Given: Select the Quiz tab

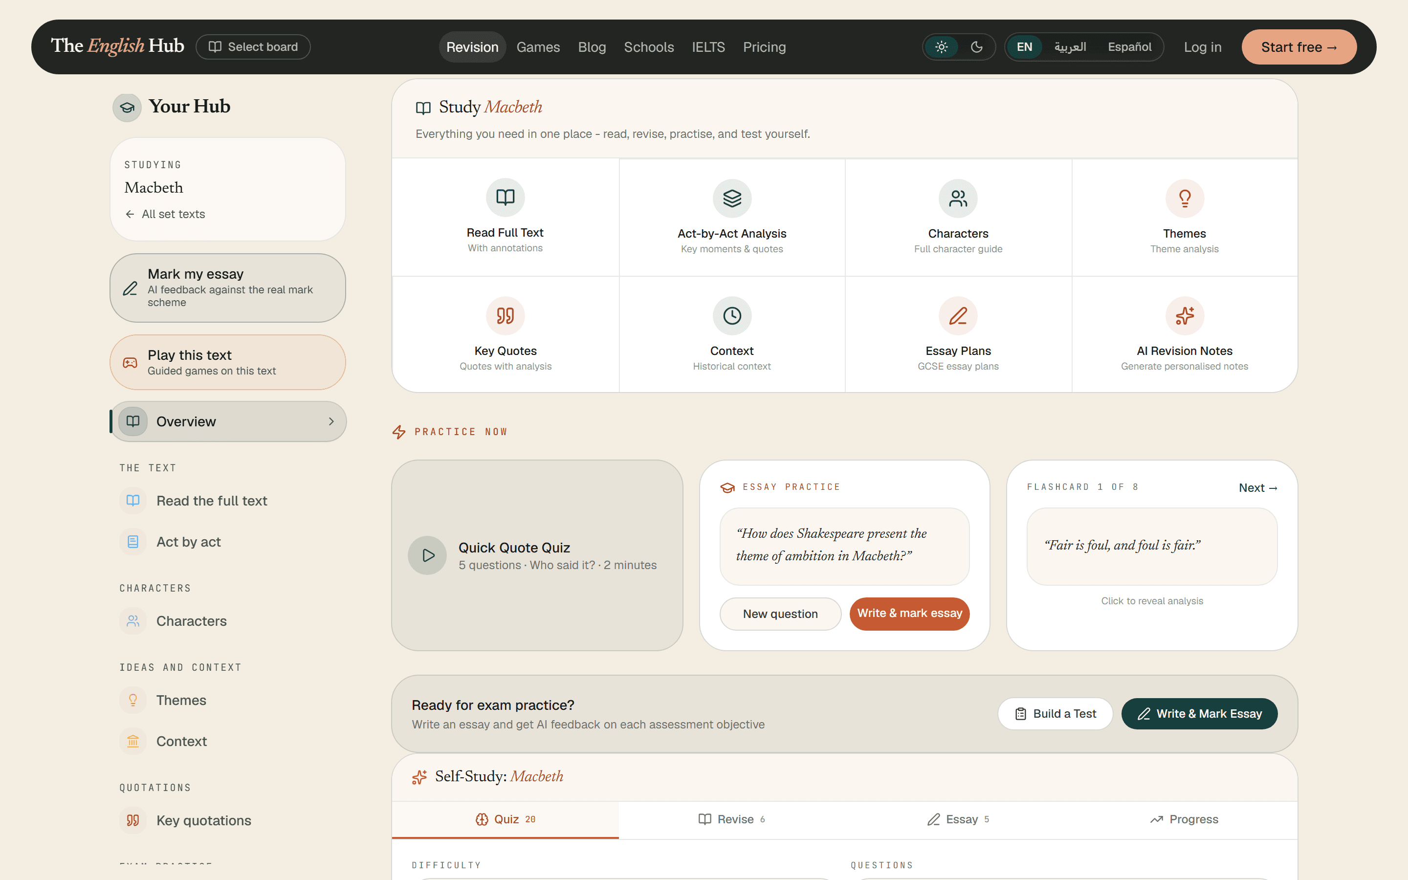Looking at the screenshot, I should (x=505, y=819).
